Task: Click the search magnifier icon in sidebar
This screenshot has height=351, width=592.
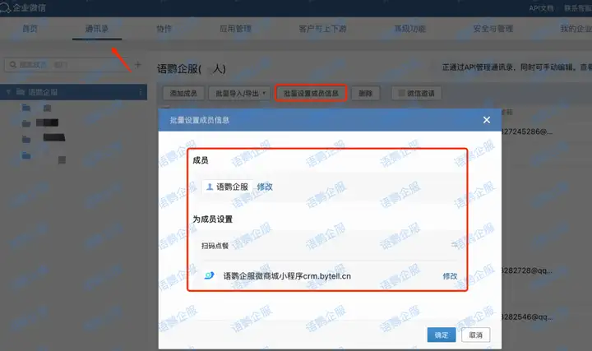Action: [14, 64]
